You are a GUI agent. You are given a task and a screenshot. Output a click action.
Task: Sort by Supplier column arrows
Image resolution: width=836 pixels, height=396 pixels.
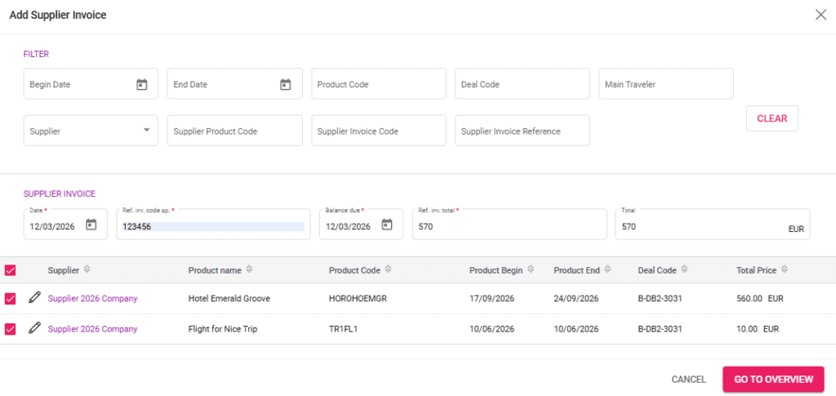pyautogui.click(x=87, y=269)
